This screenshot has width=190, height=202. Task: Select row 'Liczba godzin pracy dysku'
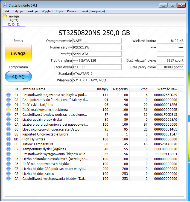(92, 119)
